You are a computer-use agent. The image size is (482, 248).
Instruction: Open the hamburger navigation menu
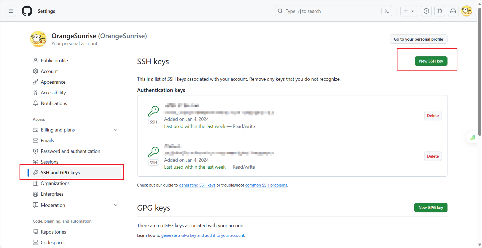tap(11, 11)
